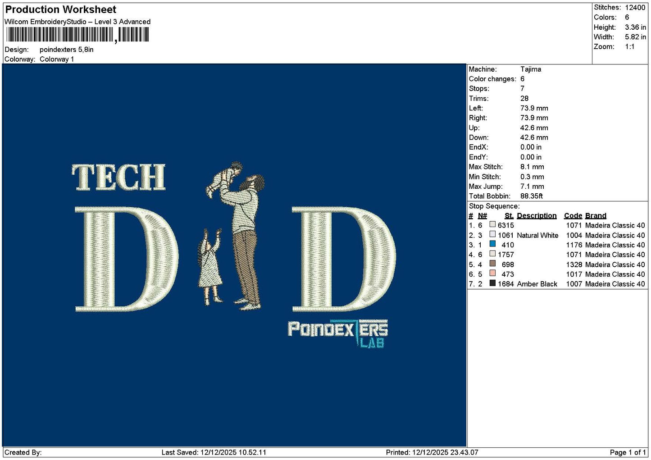Click the 'Stop Sequence:' heading
651x460 pixels.
pyautogui.click(x=494, y=206)
